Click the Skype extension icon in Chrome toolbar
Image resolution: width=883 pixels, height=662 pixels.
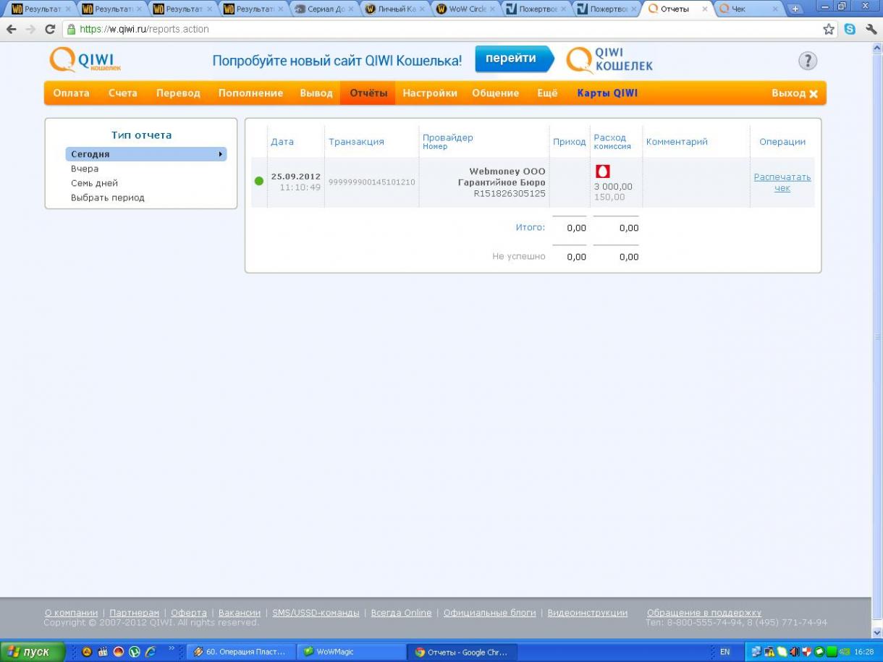[x=850, y=30]
